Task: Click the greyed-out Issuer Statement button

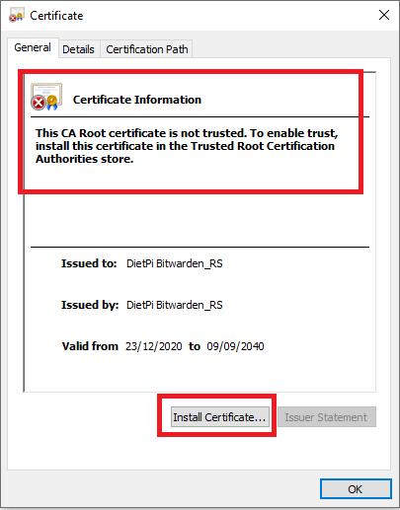Action: (327, 417)
